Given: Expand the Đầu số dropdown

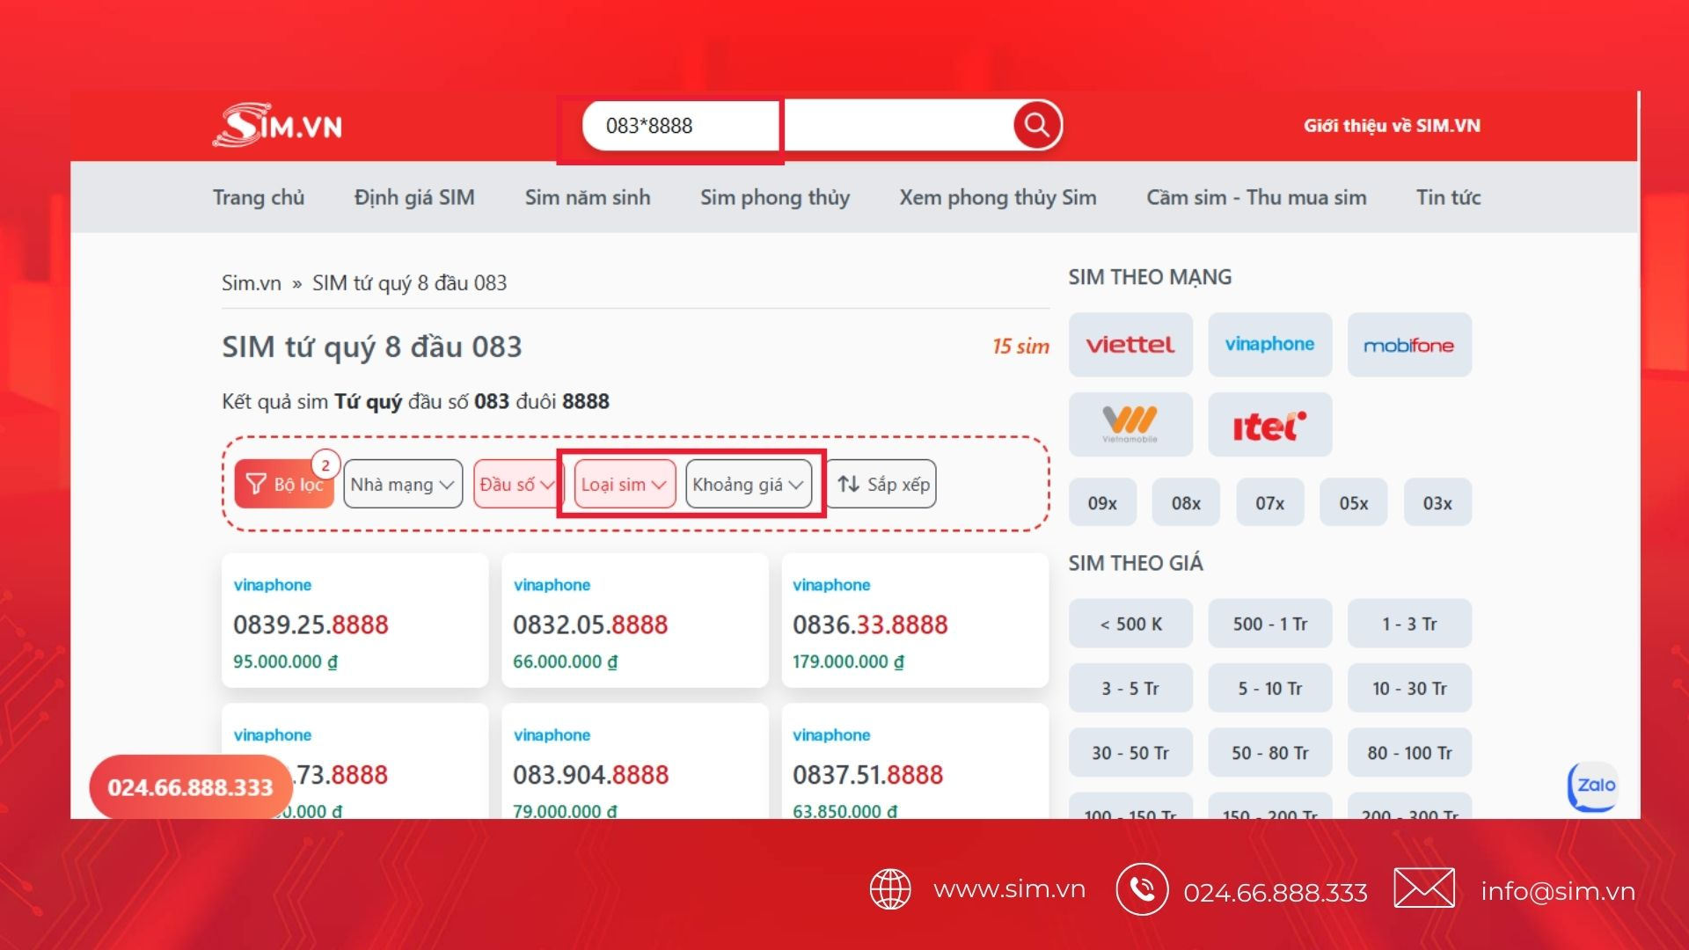Looking at the screenshot, I should [x=516, y=484].
